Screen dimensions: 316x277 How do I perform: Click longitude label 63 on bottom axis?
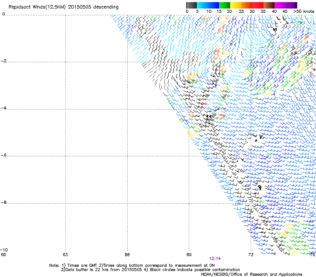tap(65, 255)
